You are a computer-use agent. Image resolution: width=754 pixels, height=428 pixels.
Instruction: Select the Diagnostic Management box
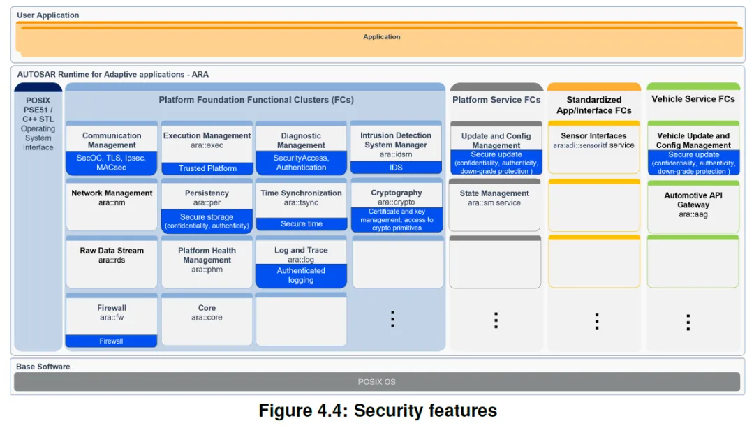click(x=301, y=148)
